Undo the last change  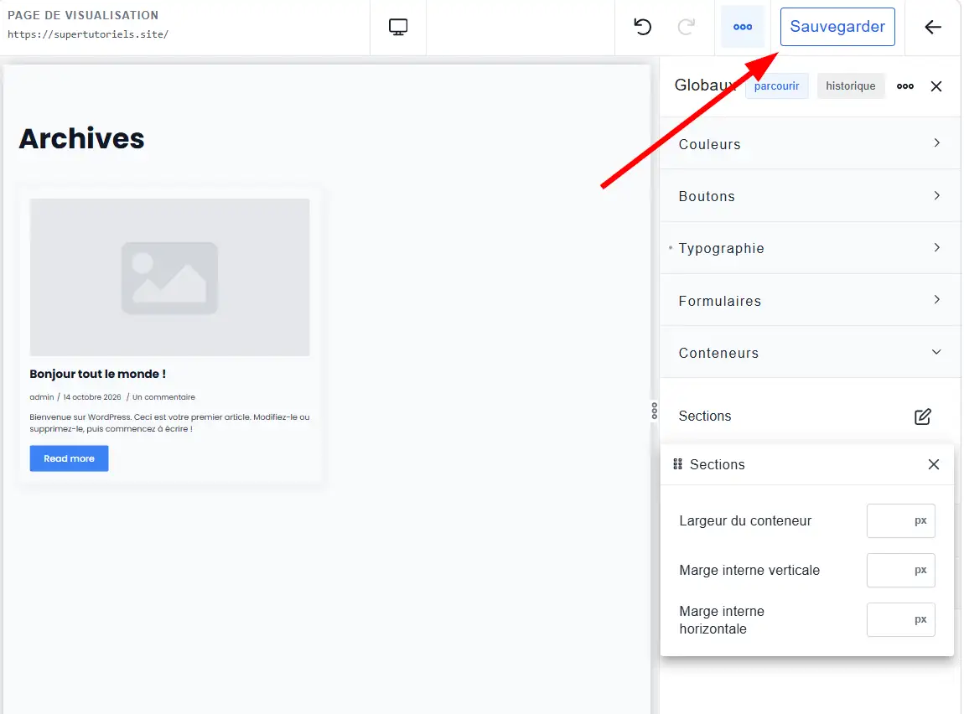coord(642,27)
